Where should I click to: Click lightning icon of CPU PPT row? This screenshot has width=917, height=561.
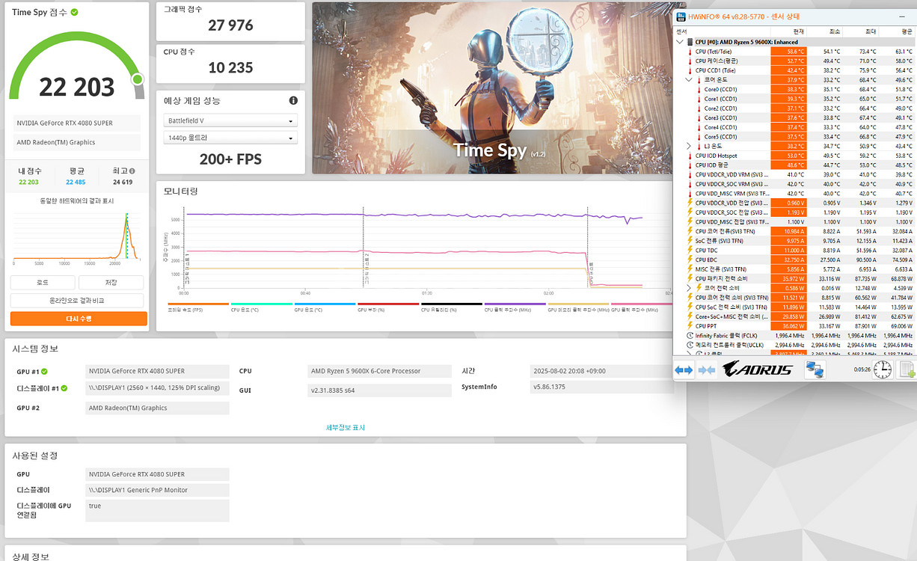690,326
